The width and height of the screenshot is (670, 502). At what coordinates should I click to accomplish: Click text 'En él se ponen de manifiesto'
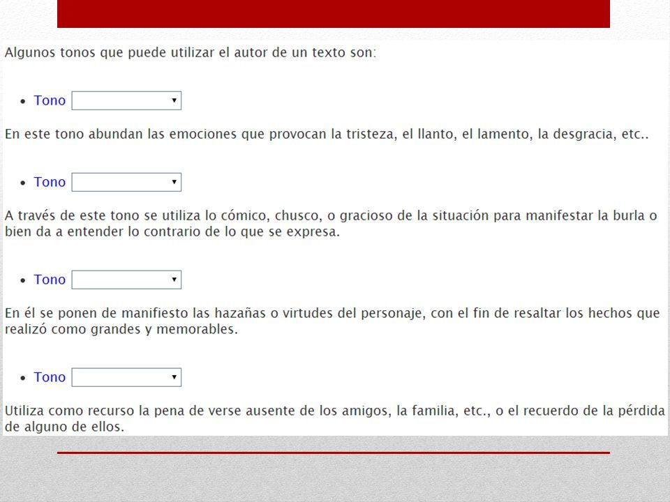(x=96, y=313)
